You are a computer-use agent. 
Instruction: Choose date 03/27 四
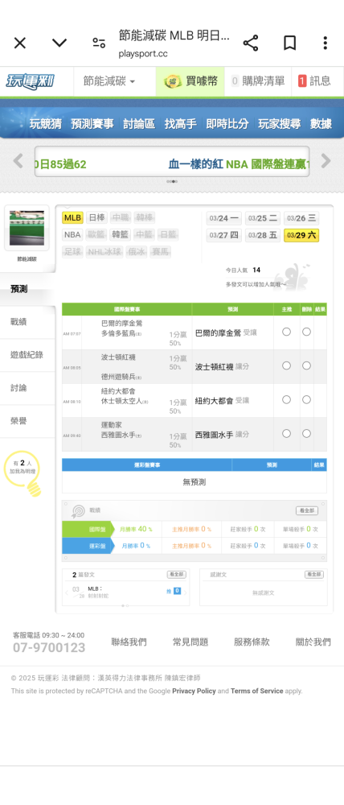coord(223,235)
